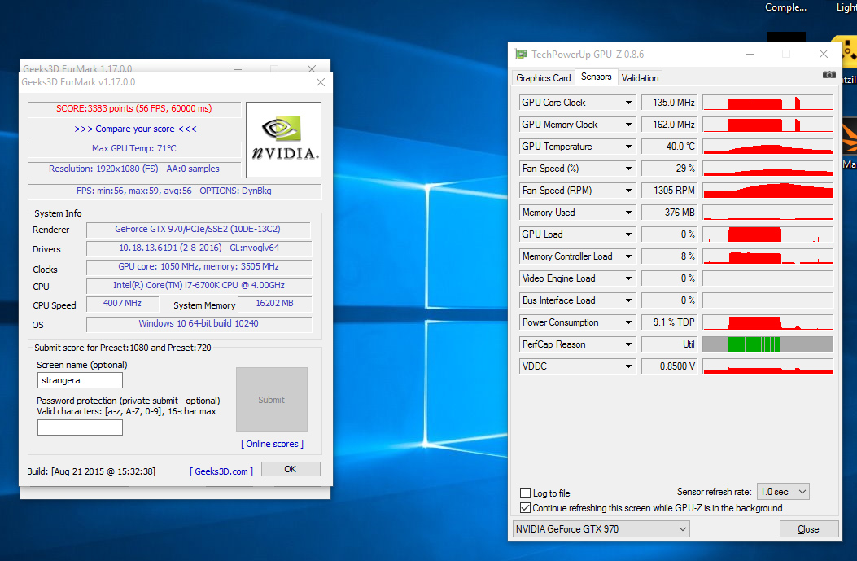
Task: Open the Online scores link
Action: [272, 444]
